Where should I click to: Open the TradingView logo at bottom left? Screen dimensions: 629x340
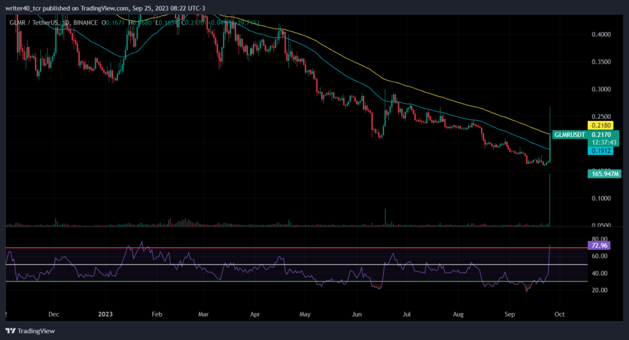click(30, 331)
